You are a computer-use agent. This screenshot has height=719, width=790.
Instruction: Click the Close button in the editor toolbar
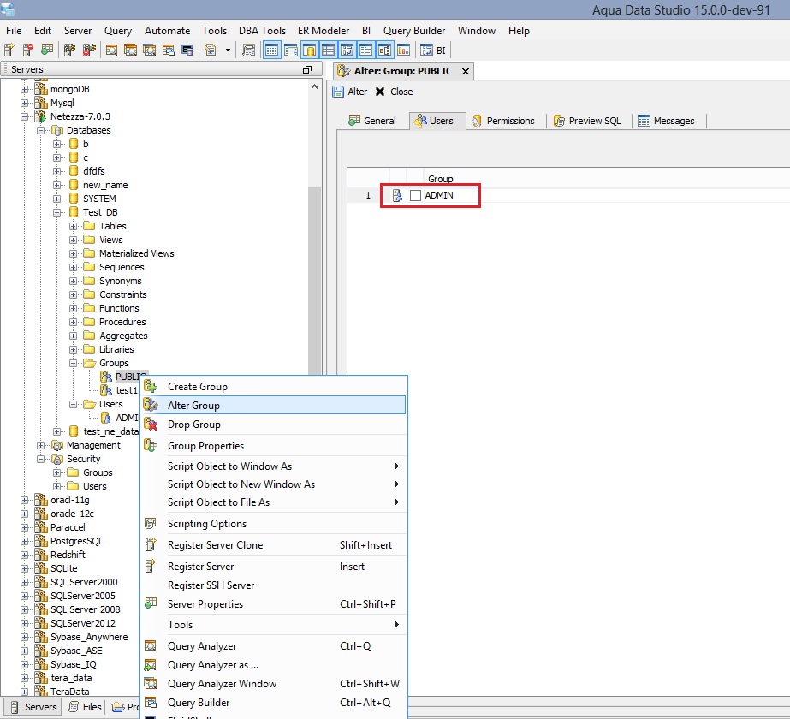click(x=394, y=92)
